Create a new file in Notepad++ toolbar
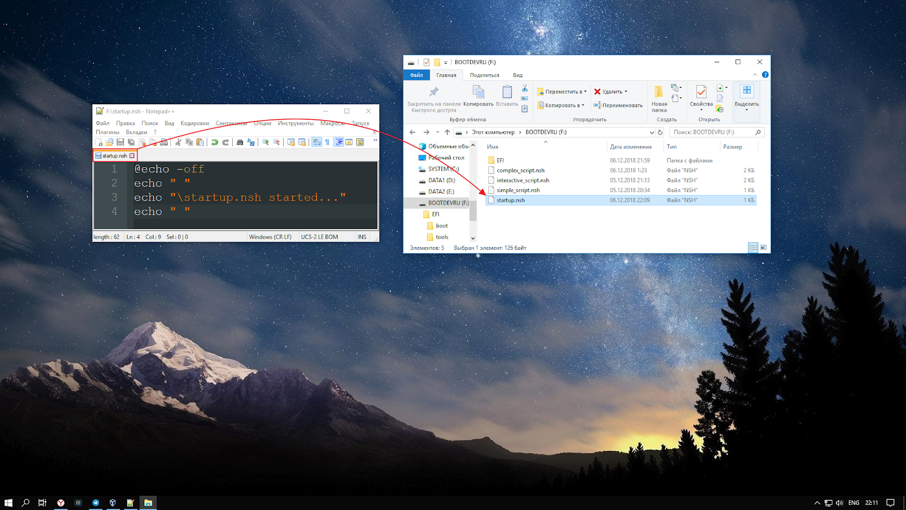 pyautogui.click(x=99, y=142)
